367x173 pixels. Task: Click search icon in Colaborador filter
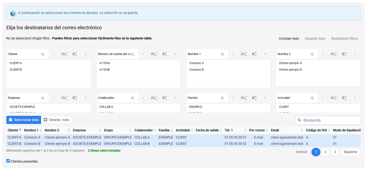pyautogui.click(x=133, y=98)
